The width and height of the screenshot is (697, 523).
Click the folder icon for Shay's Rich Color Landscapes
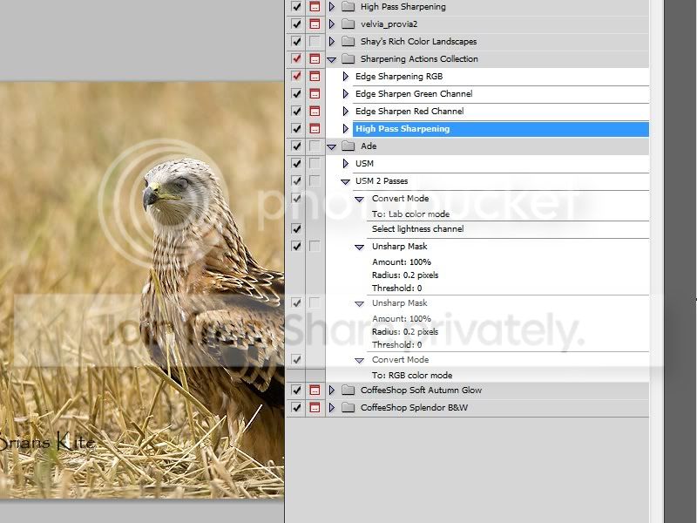(x=348, y=42)
